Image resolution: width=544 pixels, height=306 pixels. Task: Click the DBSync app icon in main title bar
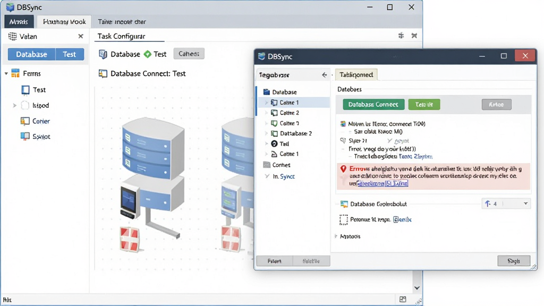[10, 7]
